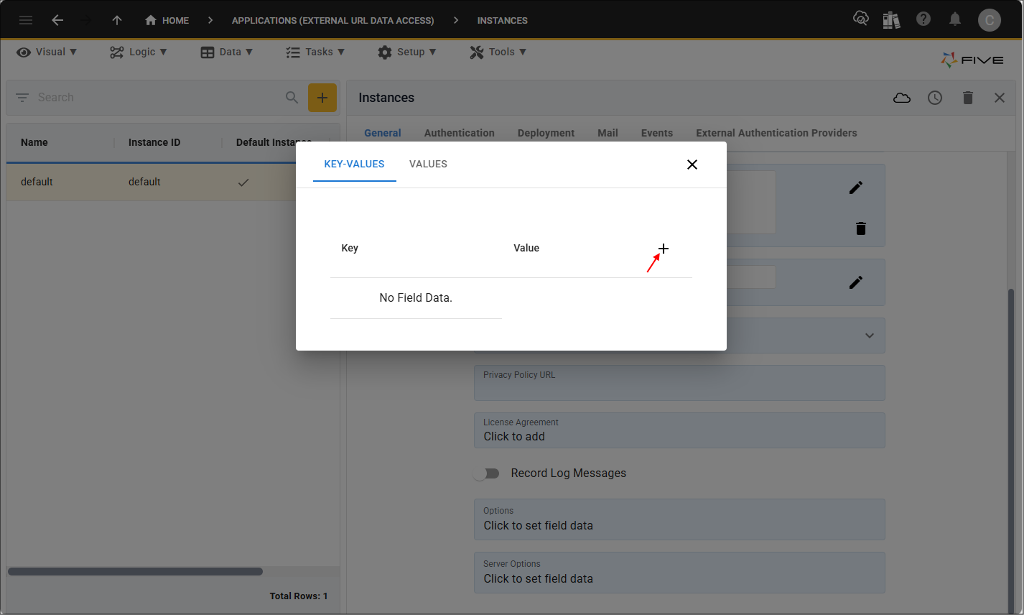Click License Agreement's Click to add link
The width and height of the screenshot is (1024, 615).
point(514,436)
